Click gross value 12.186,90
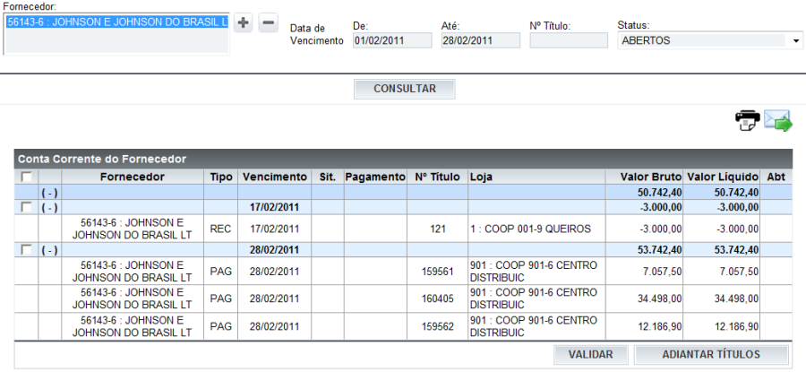This screenshot has width=806, height=372. tap(644, 326)
